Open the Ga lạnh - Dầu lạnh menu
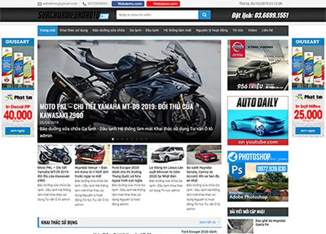The image size is (326, 234). pos(144,30)
